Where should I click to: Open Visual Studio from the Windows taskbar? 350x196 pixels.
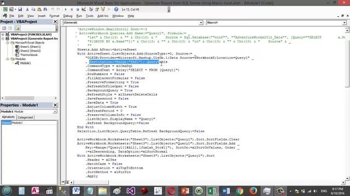click(131, 191)
